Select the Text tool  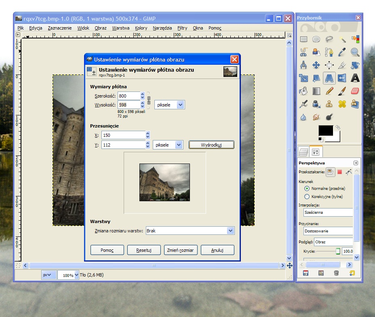point(355,78)
